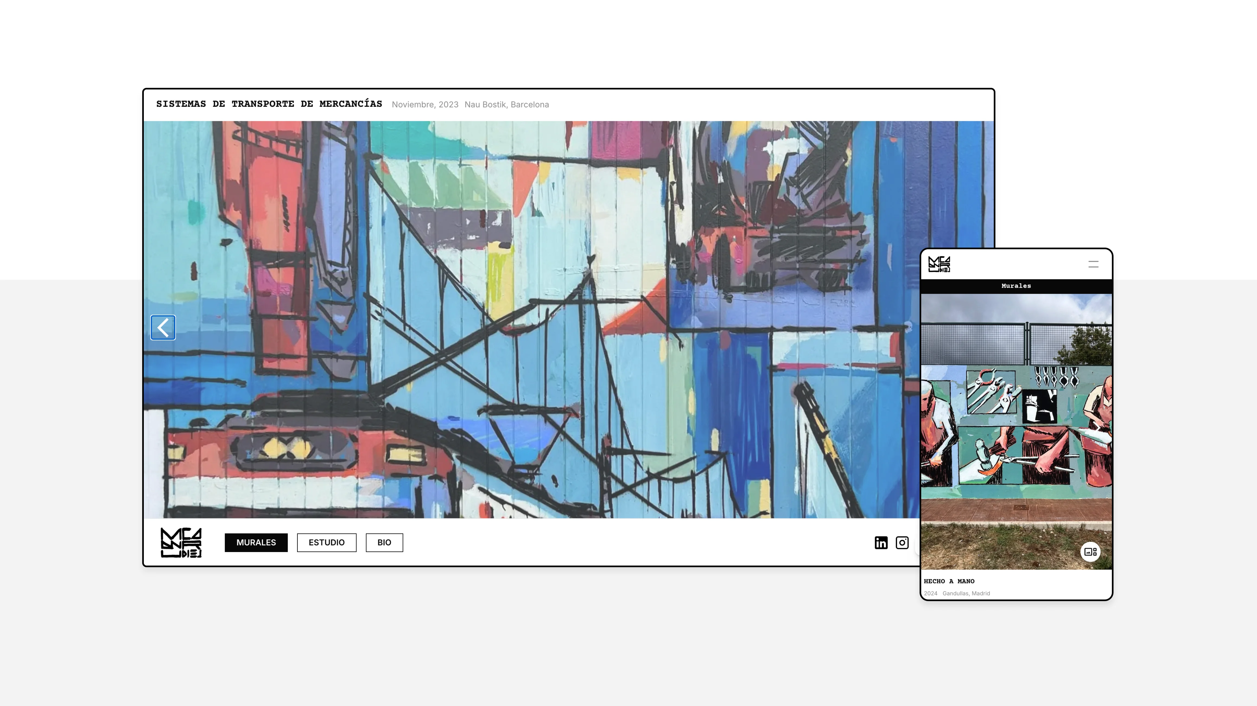Go to the previous mural image arrow

pyautogui.click(x=163, y=328)
